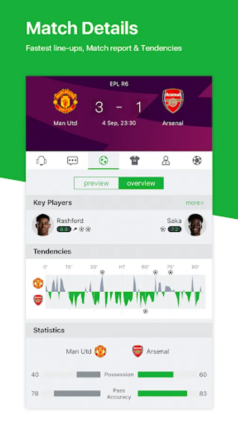Screen dimensions: 238x424
Task: Expand Key Players with the more> link
Action: [x=195, y=203]
